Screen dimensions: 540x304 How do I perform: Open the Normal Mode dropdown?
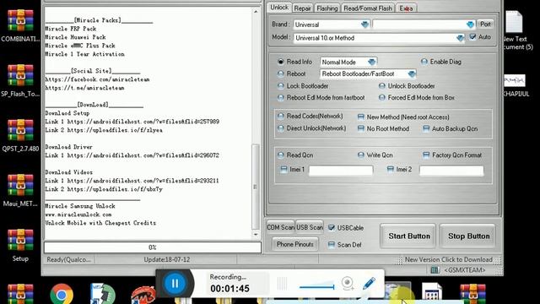(371, 62)
